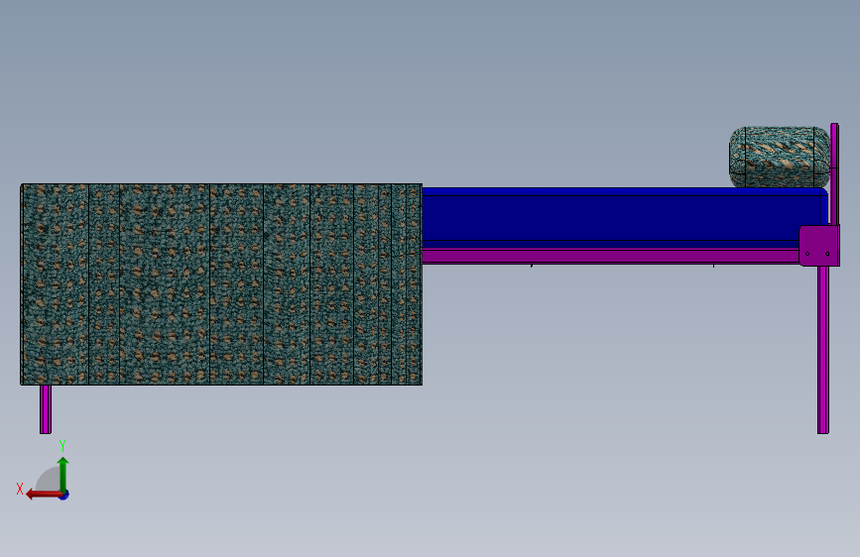Select the headboard post beside the pillow
Screen dimensions: 860x557
tap(834, 173)
